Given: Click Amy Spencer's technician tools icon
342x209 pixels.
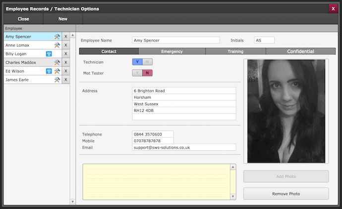Looking at the screenshot, I should click(x=57, y=37).
